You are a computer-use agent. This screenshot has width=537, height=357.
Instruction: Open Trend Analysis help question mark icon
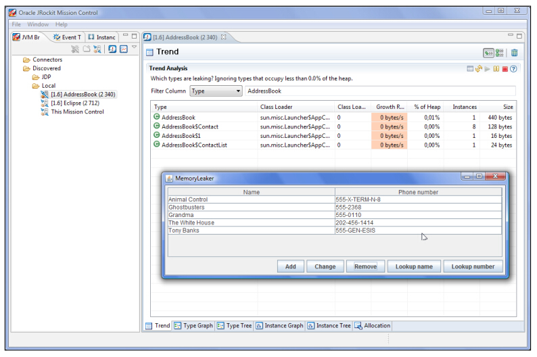tap(513, 69)
